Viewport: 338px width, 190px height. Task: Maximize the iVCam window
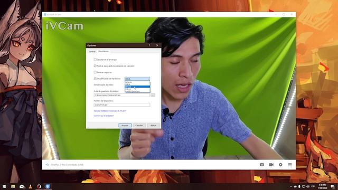click(284, 14)
